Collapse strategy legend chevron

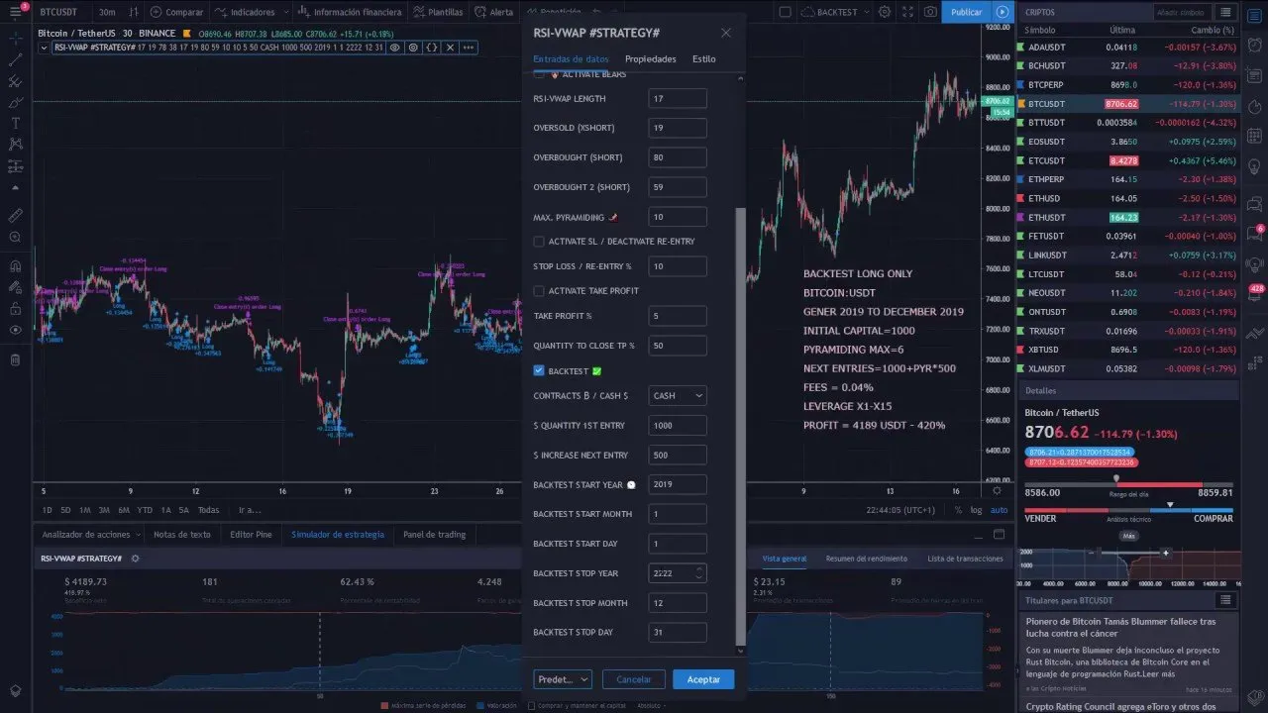[x=45, y=47]
